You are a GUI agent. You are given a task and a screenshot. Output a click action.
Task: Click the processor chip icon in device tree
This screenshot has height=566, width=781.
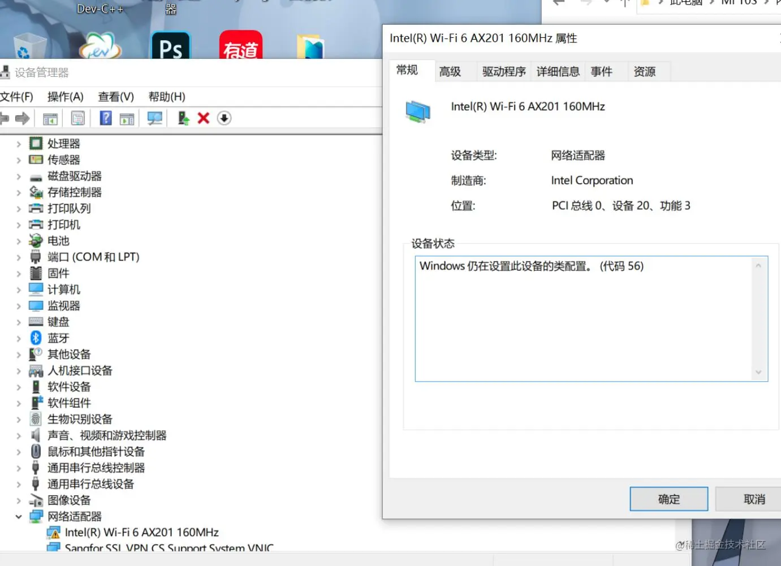(x=36, y=144)
